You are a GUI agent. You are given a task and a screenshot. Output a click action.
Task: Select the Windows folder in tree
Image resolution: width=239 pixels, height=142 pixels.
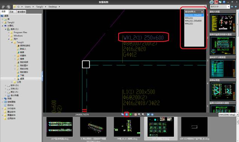[18, 36]
